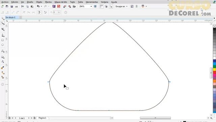The width and height of the screenshot is (216, 122).
Task: Select the Rectangle tool
Action: pos(2,40)
